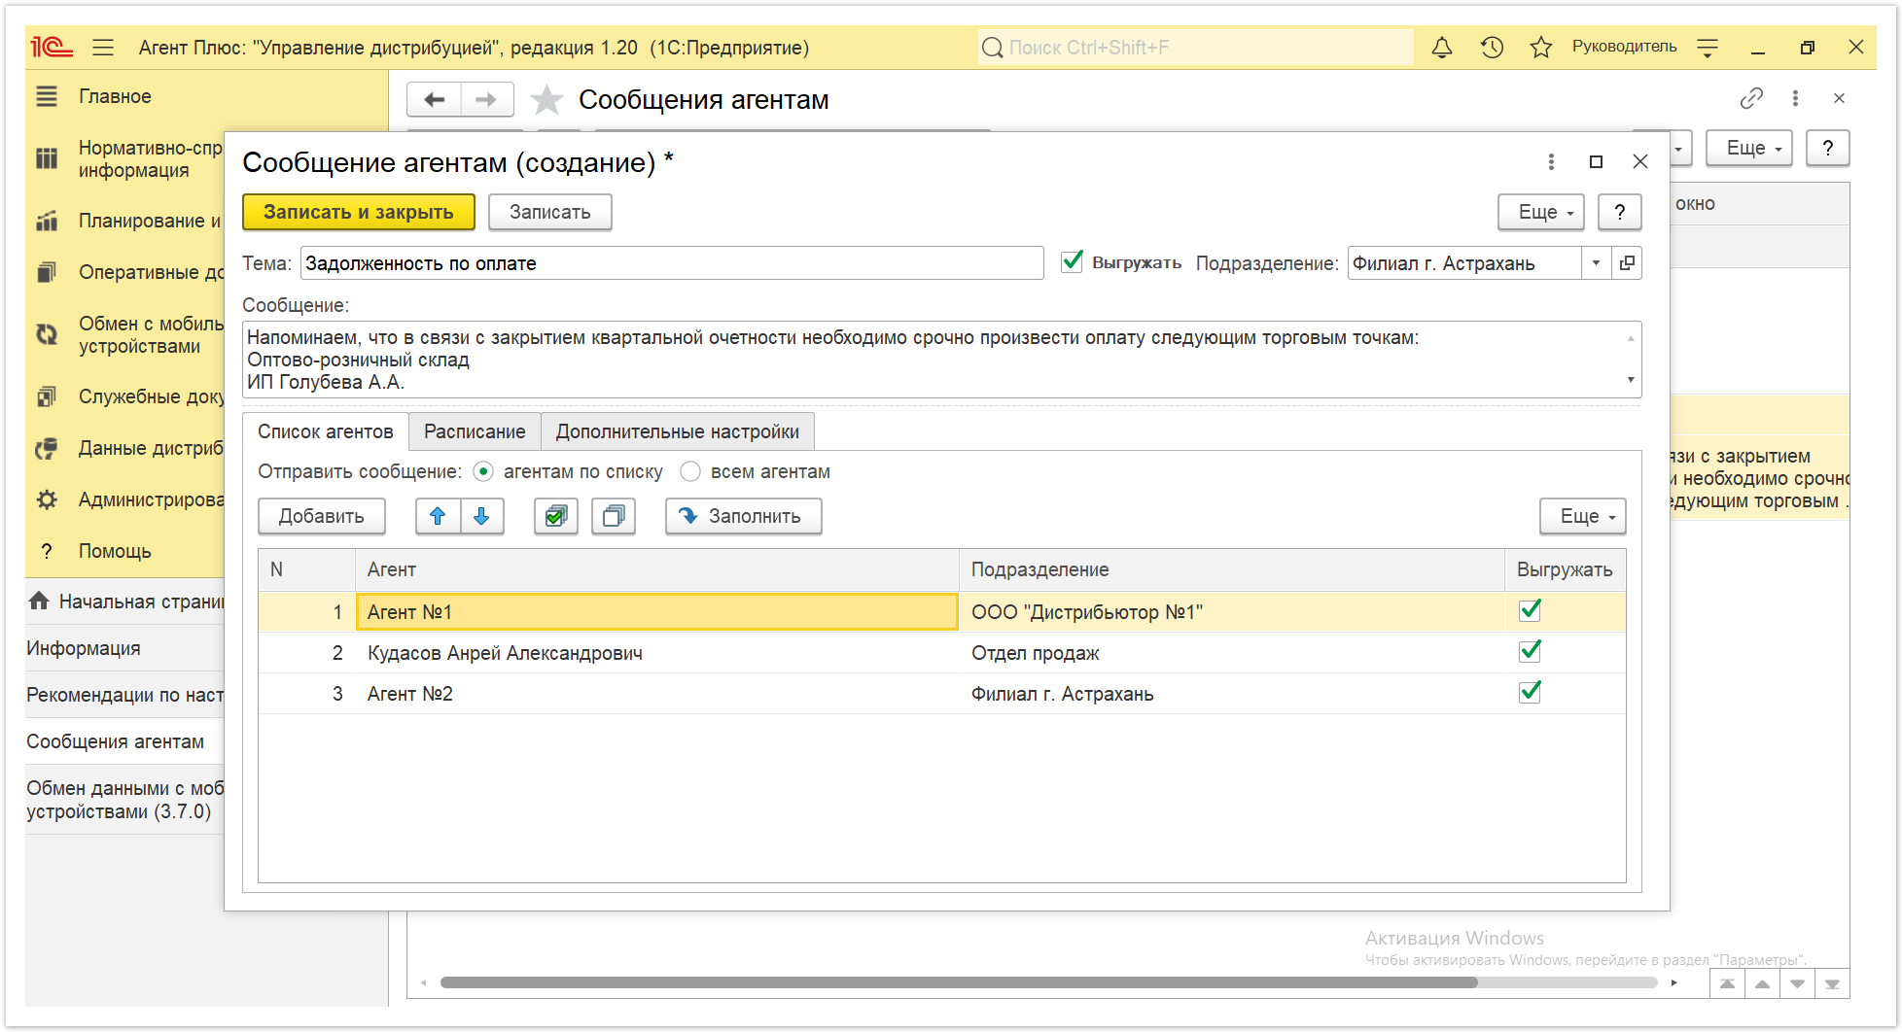Toggle Выгружать for Кудасов Анрей Александрович
Viewport: 1902px width, 1032px height.
pyautogui.click(x=1530, y=651)
